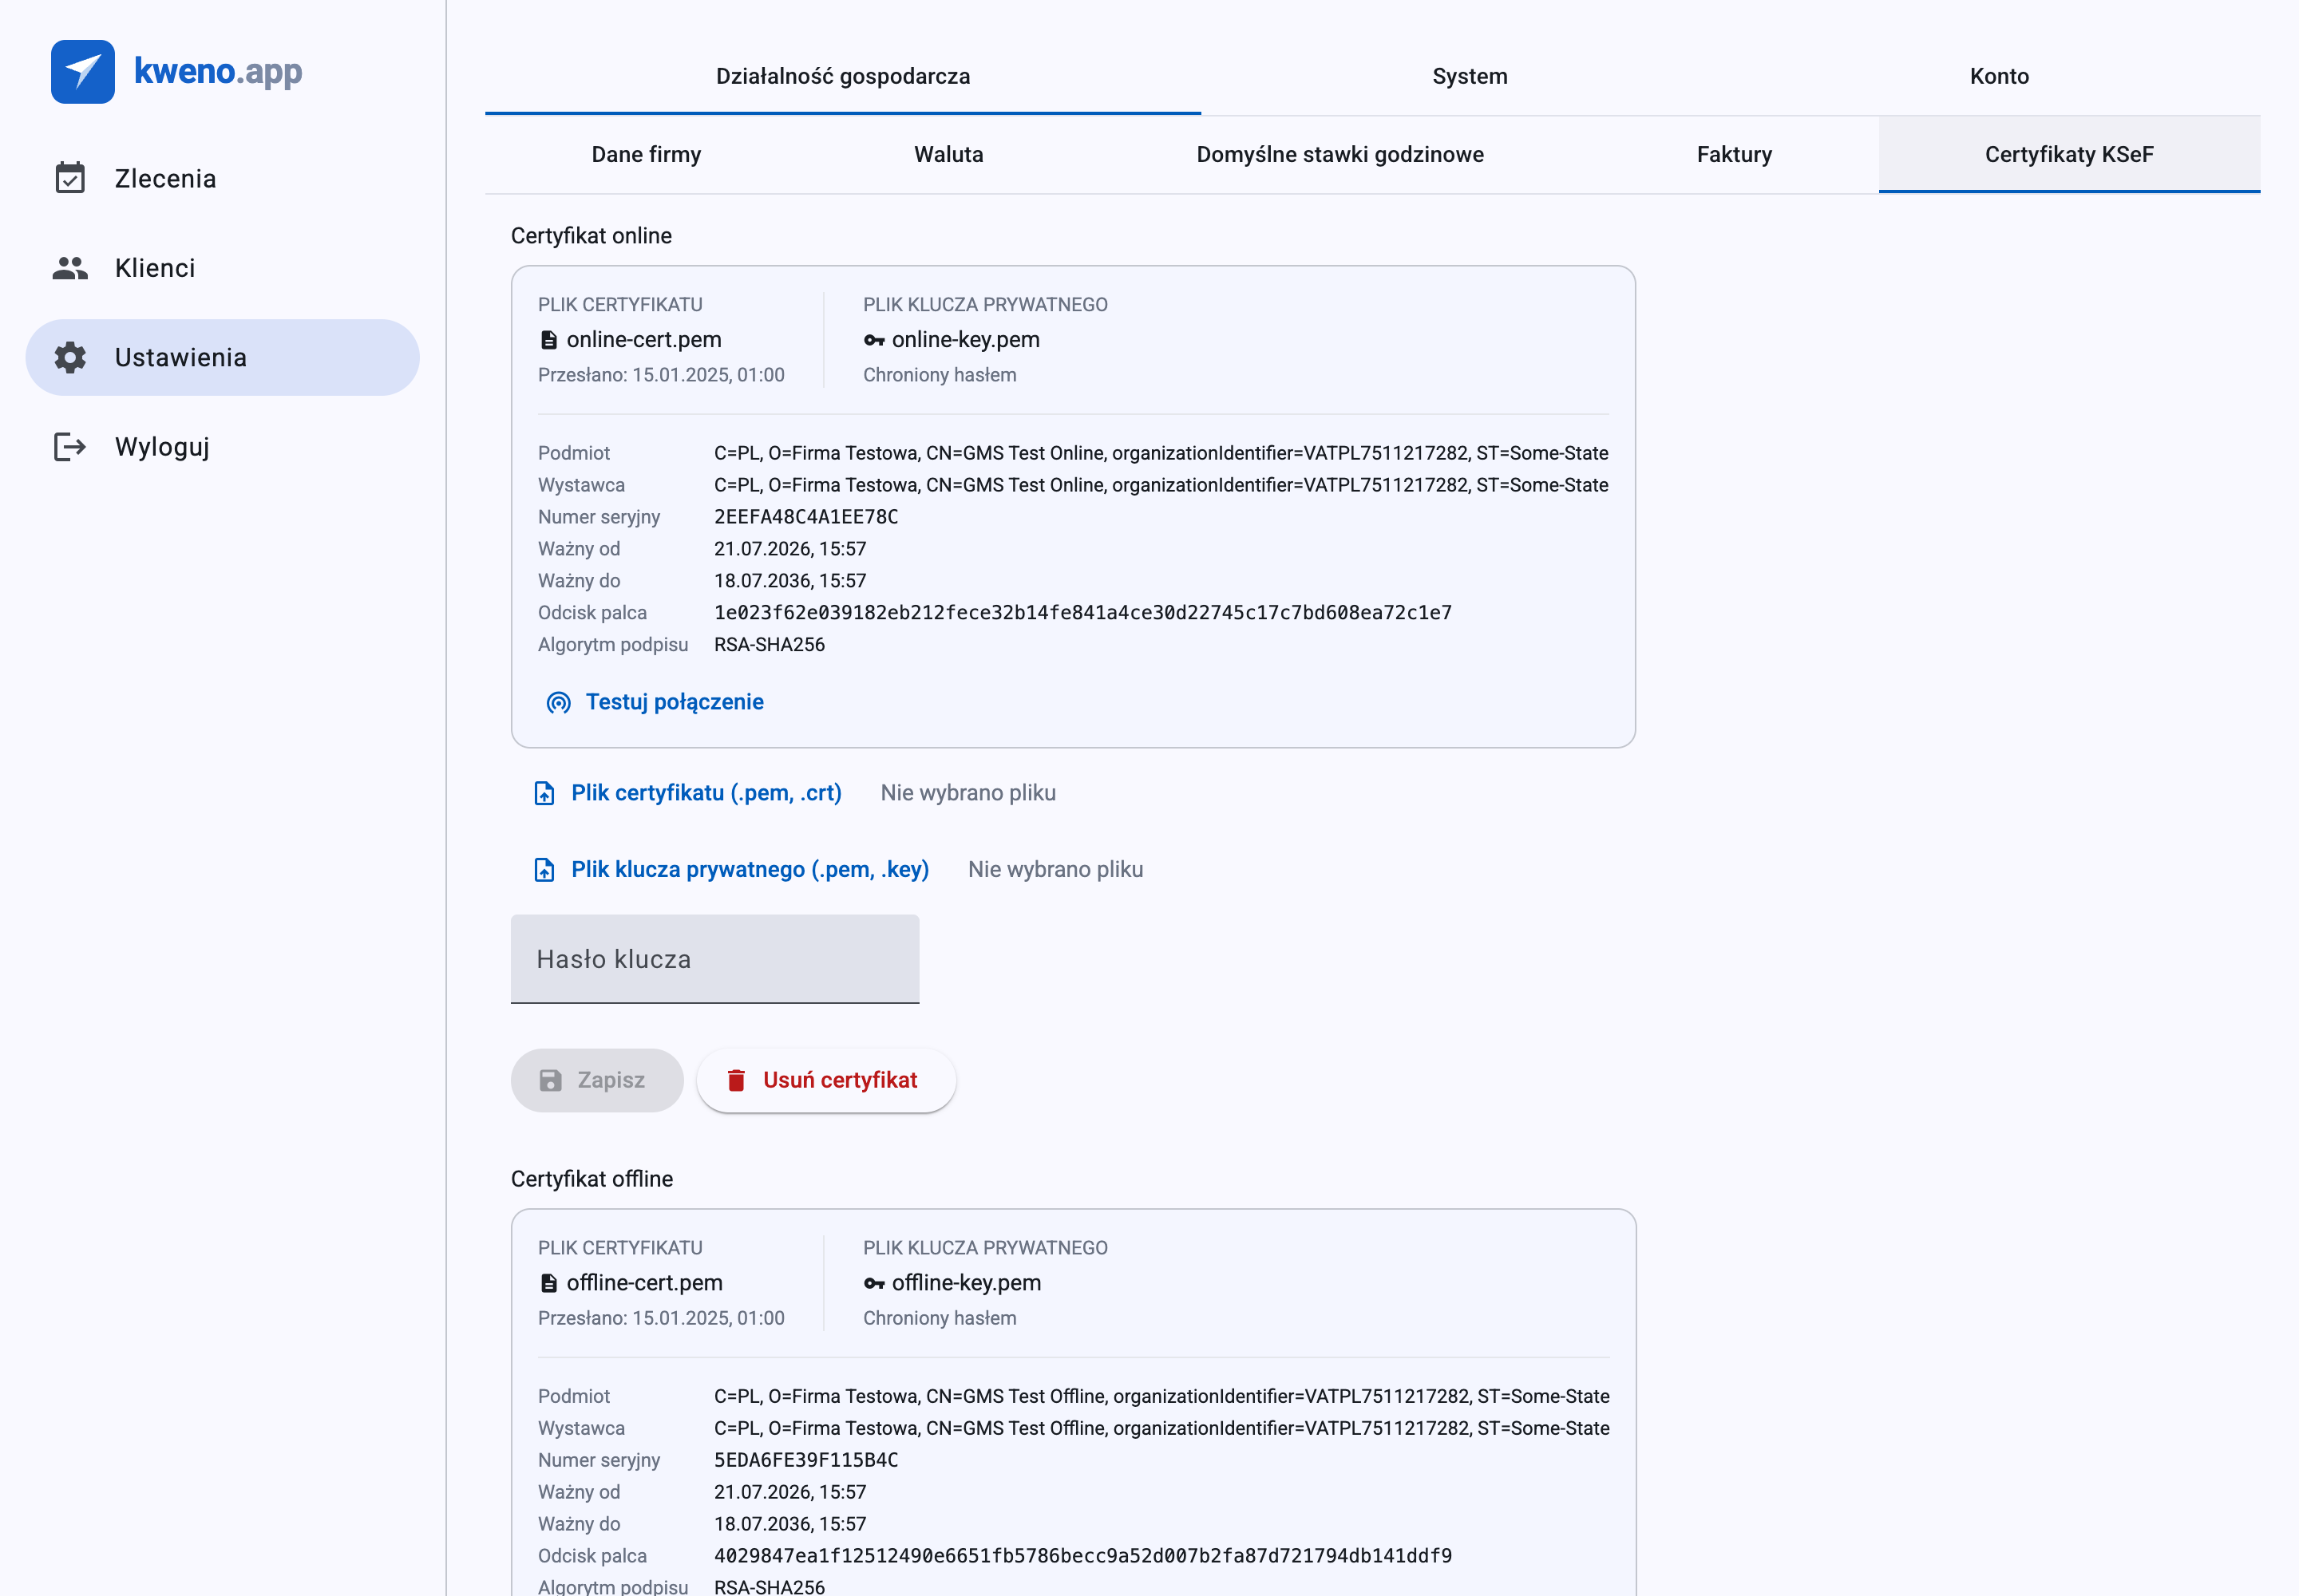
Task: Click the online-key.pem file name
Action: (x=967, y=340)
